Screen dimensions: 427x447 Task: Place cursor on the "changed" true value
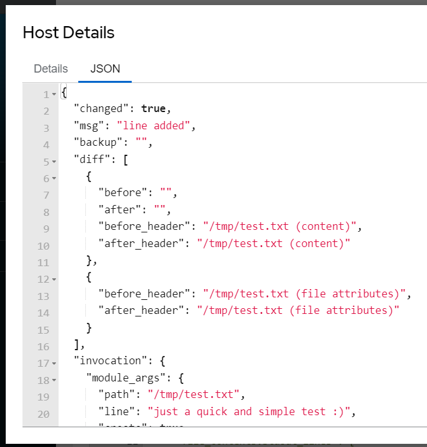point(156,109)
